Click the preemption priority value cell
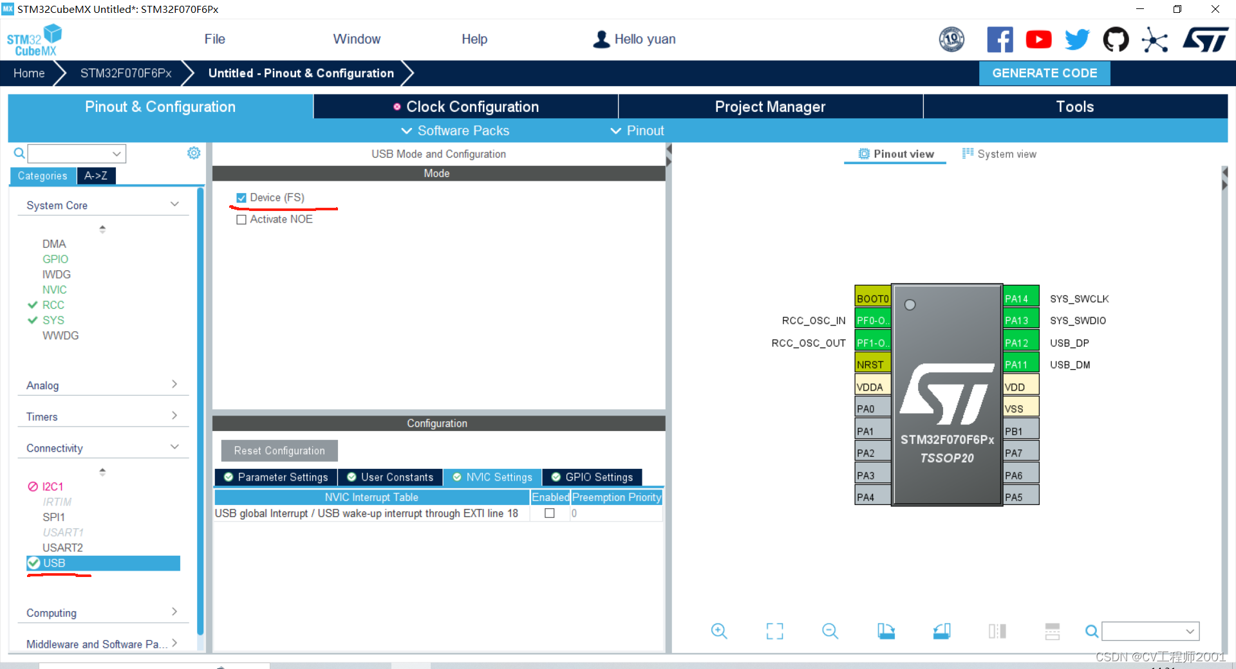Screen dimensions: 1236x669 coord(616,513)
